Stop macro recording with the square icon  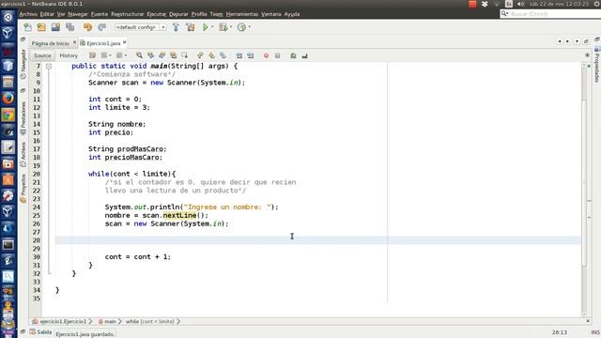278,55
